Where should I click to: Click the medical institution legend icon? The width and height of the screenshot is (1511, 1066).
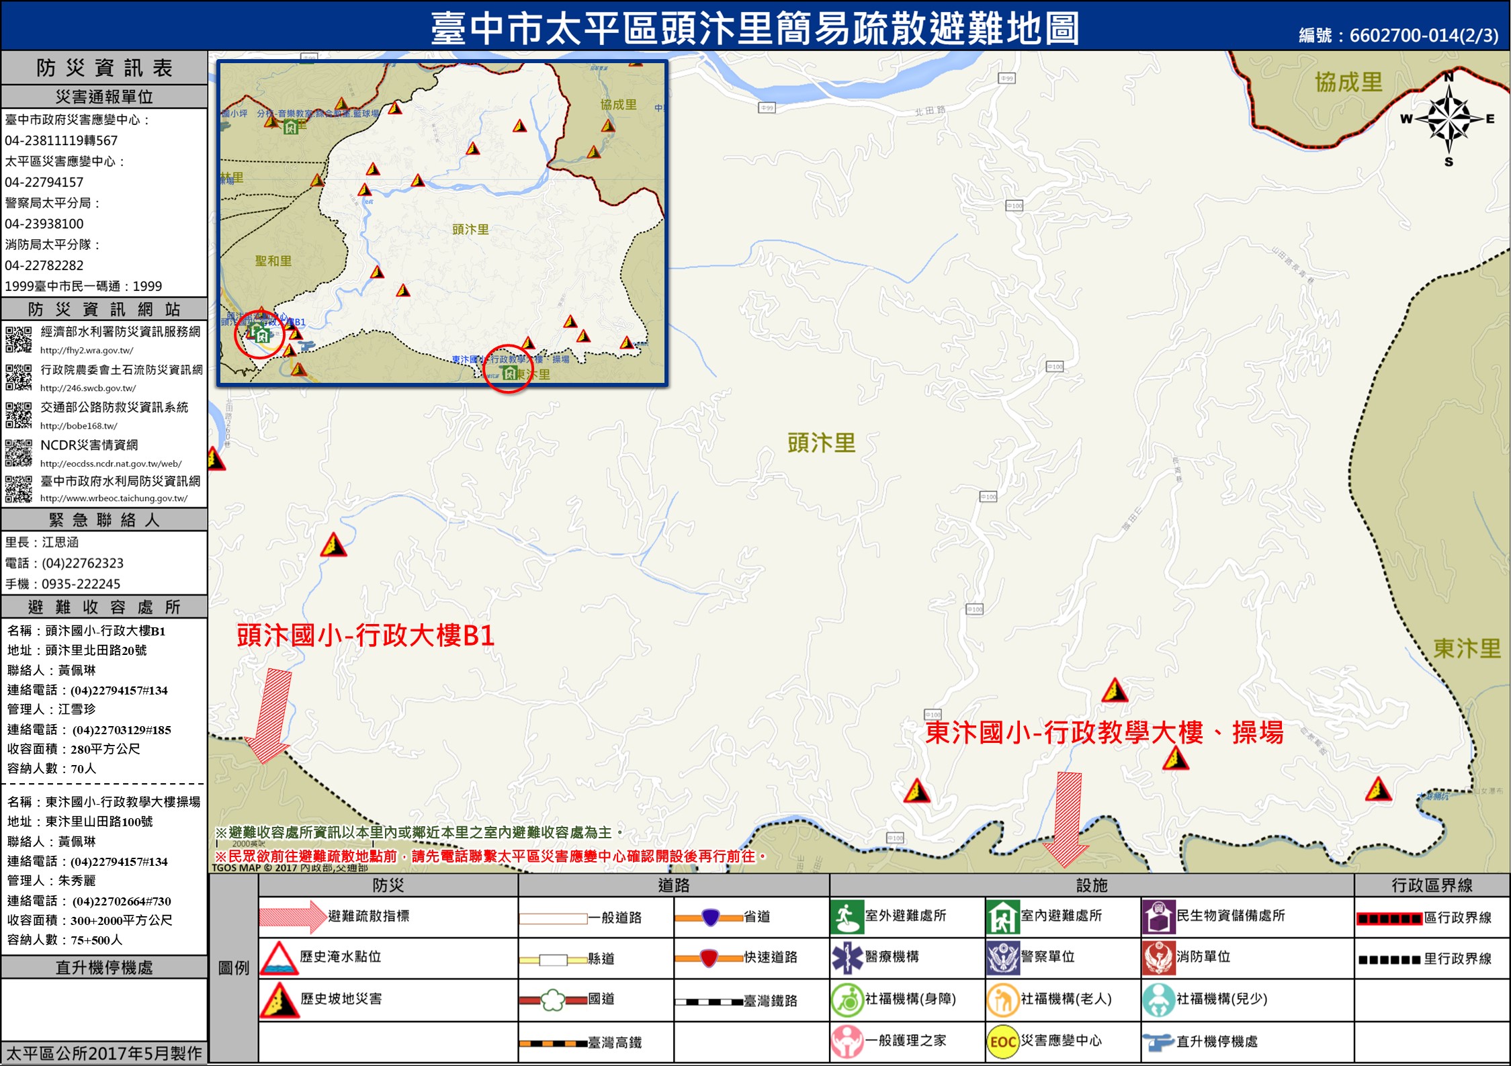click(847, 958)
